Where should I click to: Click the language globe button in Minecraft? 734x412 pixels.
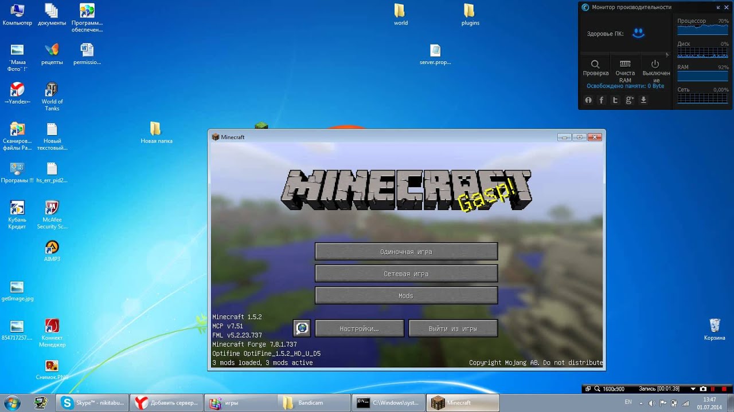click(302, 328)
